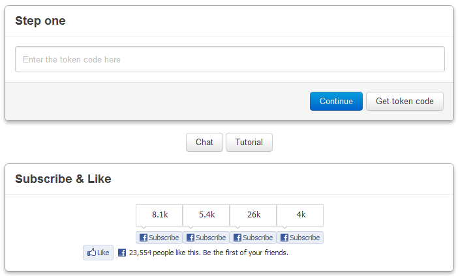This screenshot has height=276, width=458.
Task: Click the Facebook icon beside the like count
Action: (121, 253)
